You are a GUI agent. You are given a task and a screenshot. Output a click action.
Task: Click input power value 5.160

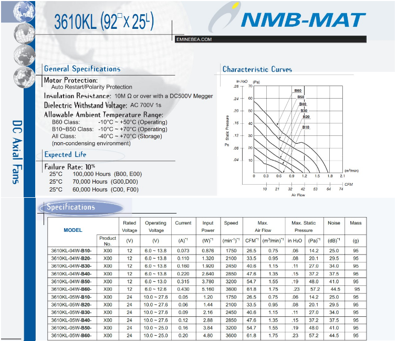[x=208, y=289]
